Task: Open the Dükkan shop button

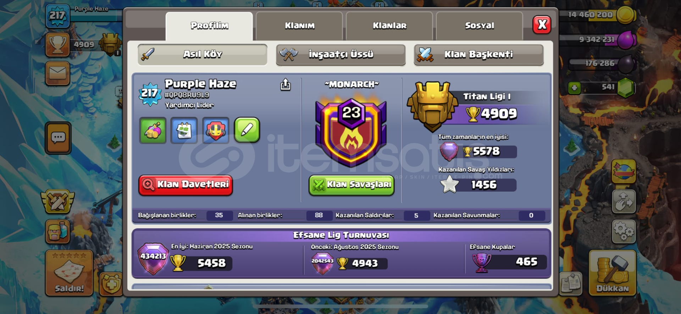Action: (x=613, y=273)
